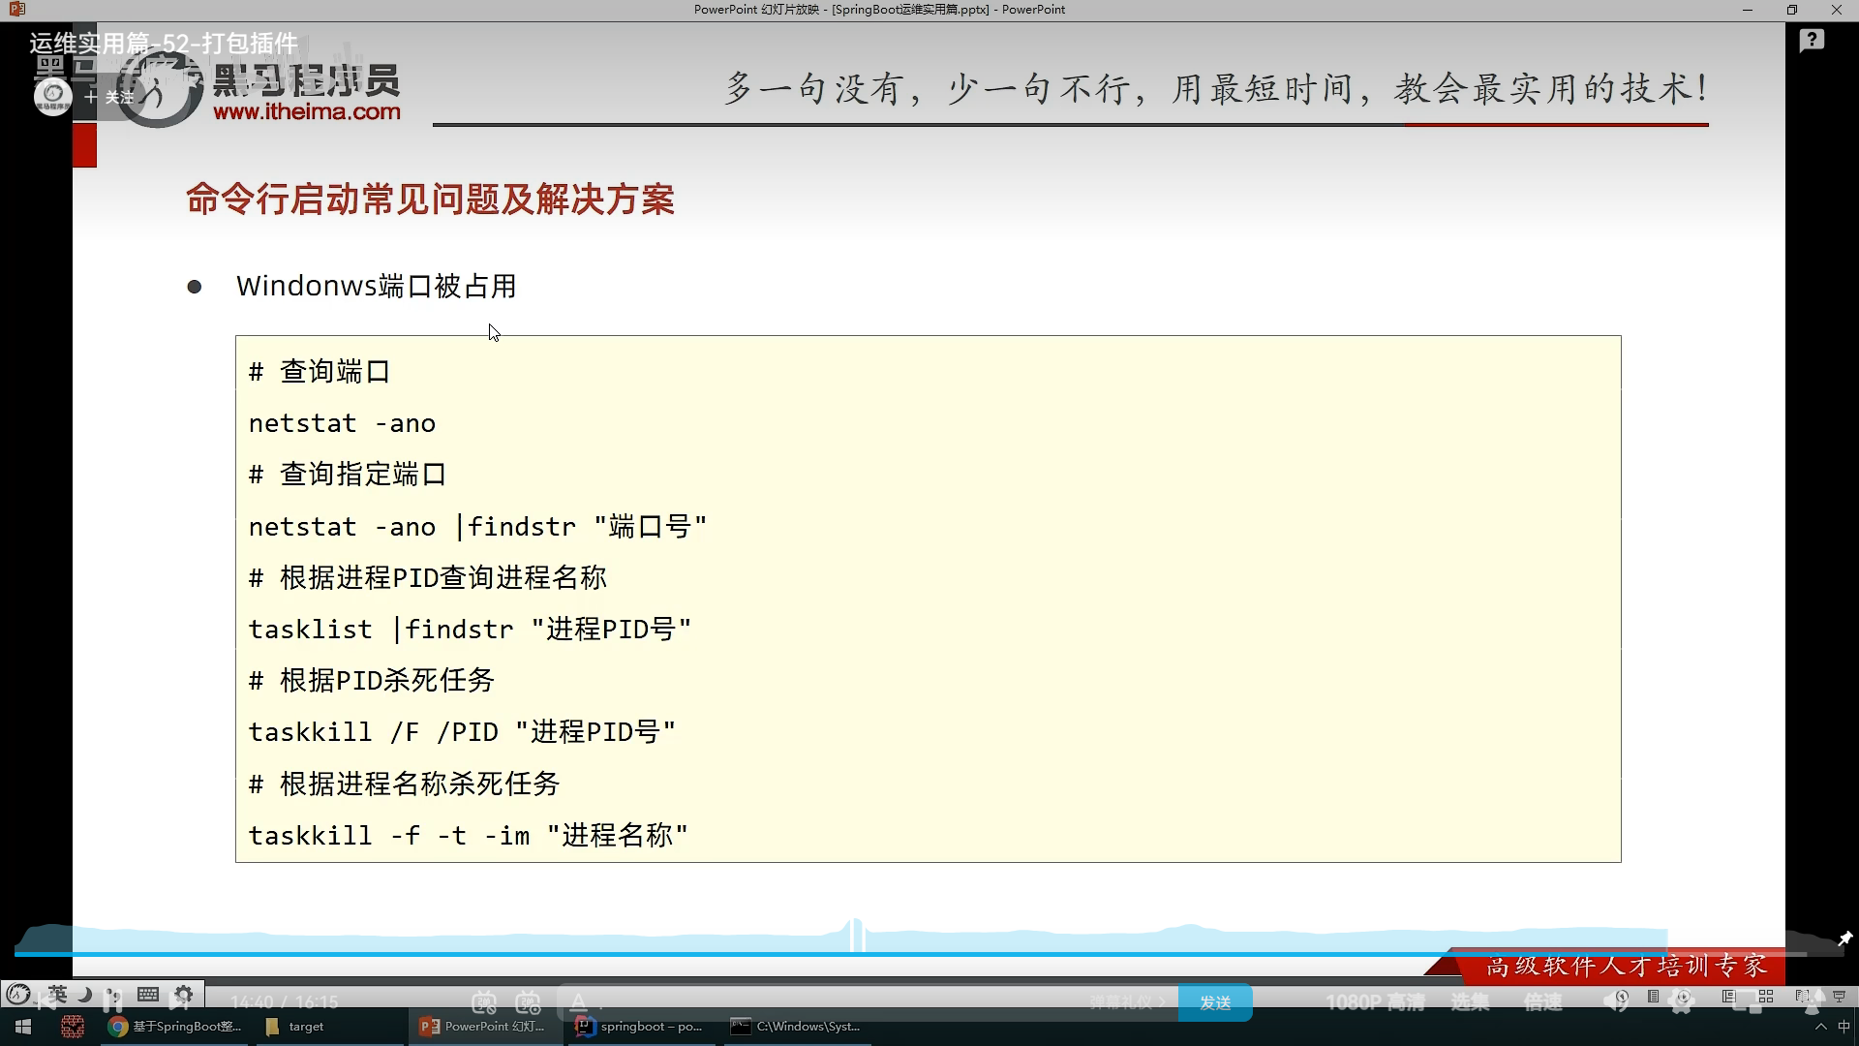Viewport: 1859px width, 1046px height.
Task: Click the help question mark icon
Action: [1812, 41]
